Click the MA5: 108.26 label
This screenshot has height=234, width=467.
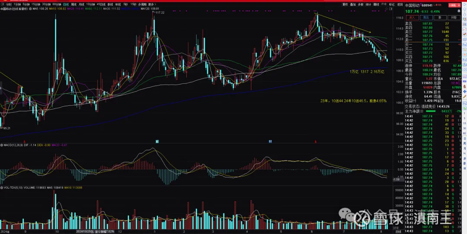[x=41, y=9]
